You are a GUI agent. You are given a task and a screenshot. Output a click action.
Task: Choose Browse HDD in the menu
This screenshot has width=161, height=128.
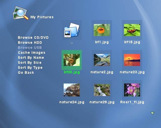pyautogui.click(x=30, y=42)
